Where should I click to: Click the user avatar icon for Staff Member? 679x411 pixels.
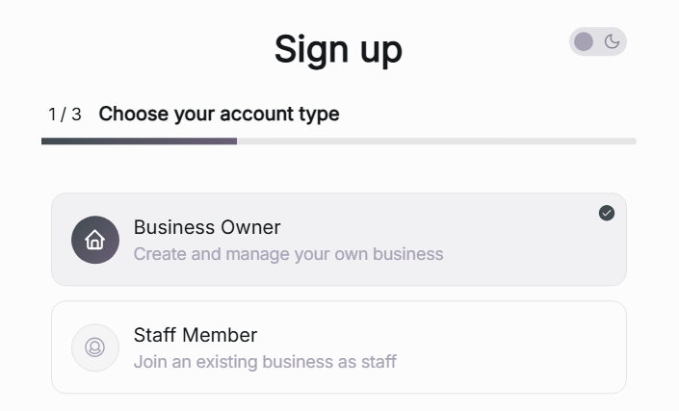(95, 347)
